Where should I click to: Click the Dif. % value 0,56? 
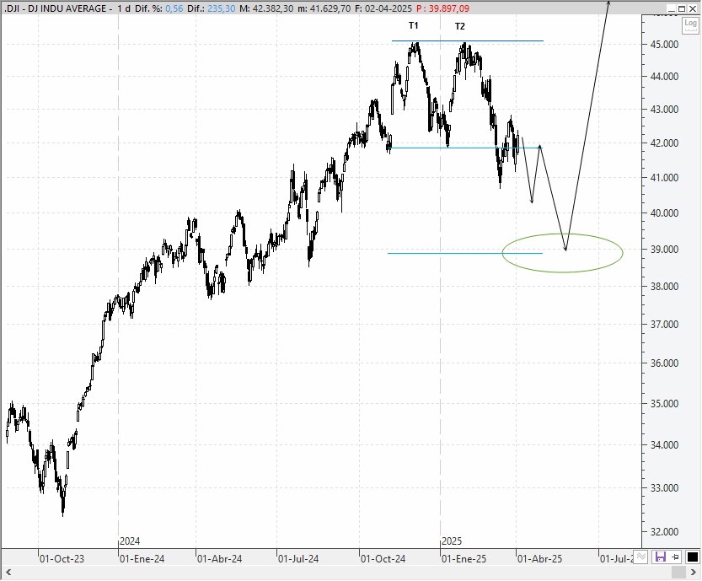point(174,8)
